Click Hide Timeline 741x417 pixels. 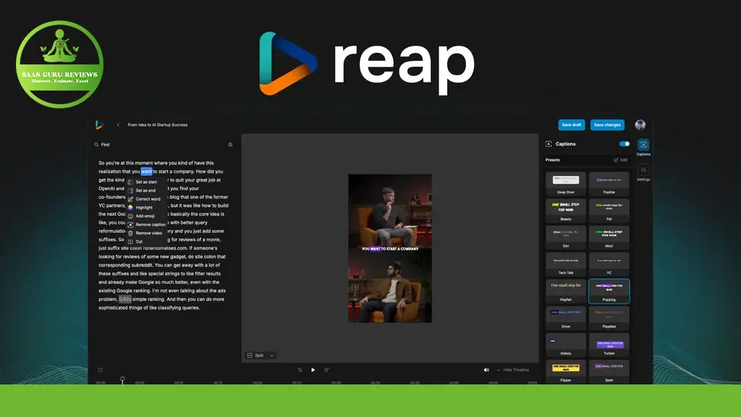pyautogui.click(x=516, y=370)
